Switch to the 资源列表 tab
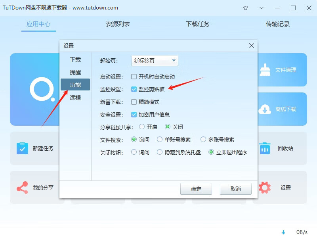The image size is (317, 238). 118,24
